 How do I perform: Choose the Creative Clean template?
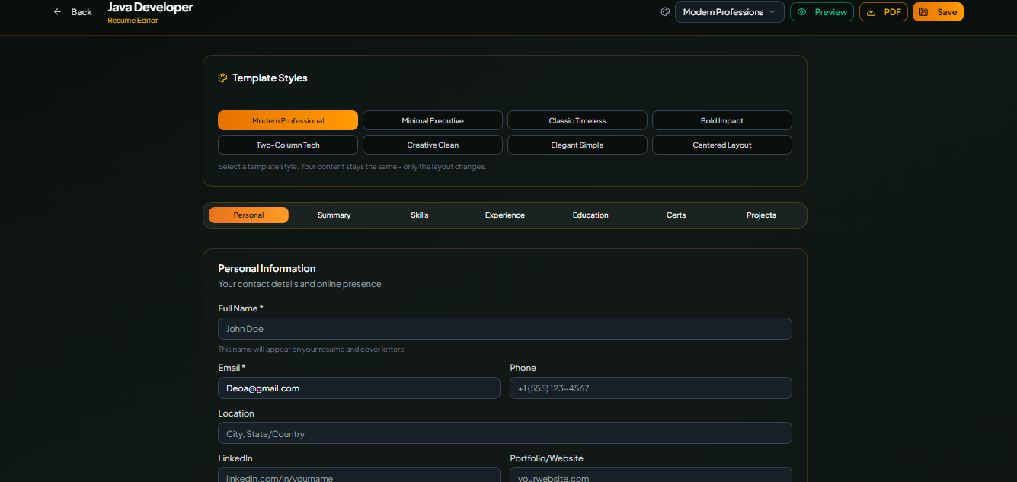433,145
